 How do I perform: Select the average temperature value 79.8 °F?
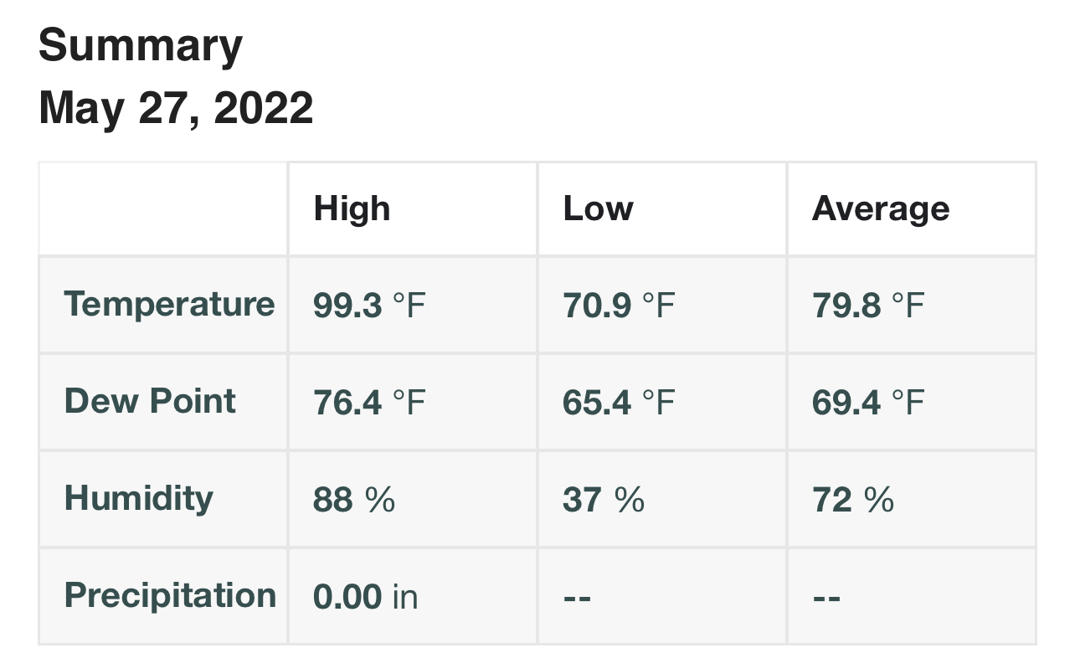coord(868,306)
